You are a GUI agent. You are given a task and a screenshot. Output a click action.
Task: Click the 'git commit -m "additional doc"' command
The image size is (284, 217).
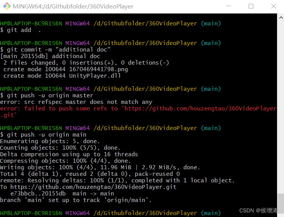coord(55,50)
